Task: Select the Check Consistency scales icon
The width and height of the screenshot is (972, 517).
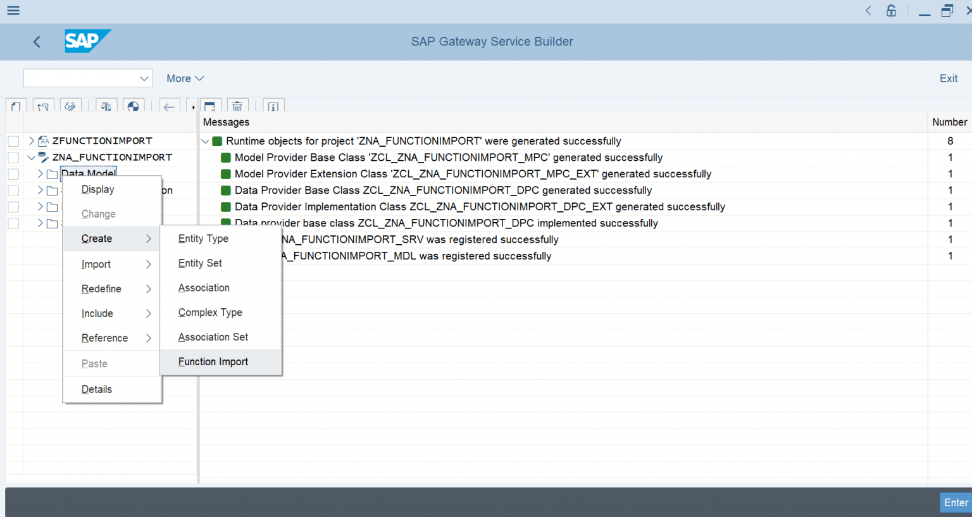Action: coord(106,106)
